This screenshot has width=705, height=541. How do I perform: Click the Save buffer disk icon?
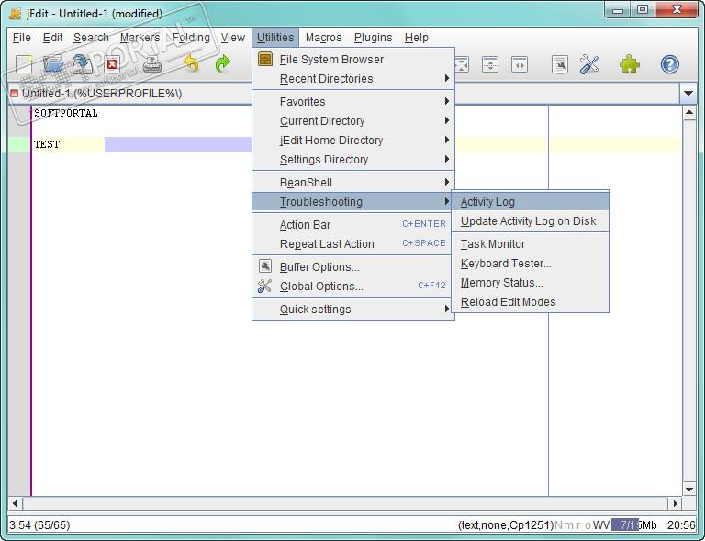(83, 64)
